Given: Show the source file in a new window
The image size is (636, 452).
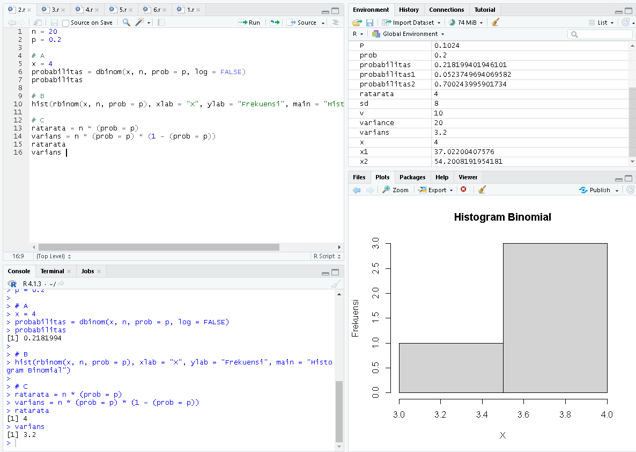Looking at the screenshot, I should (x=38, y=23).
